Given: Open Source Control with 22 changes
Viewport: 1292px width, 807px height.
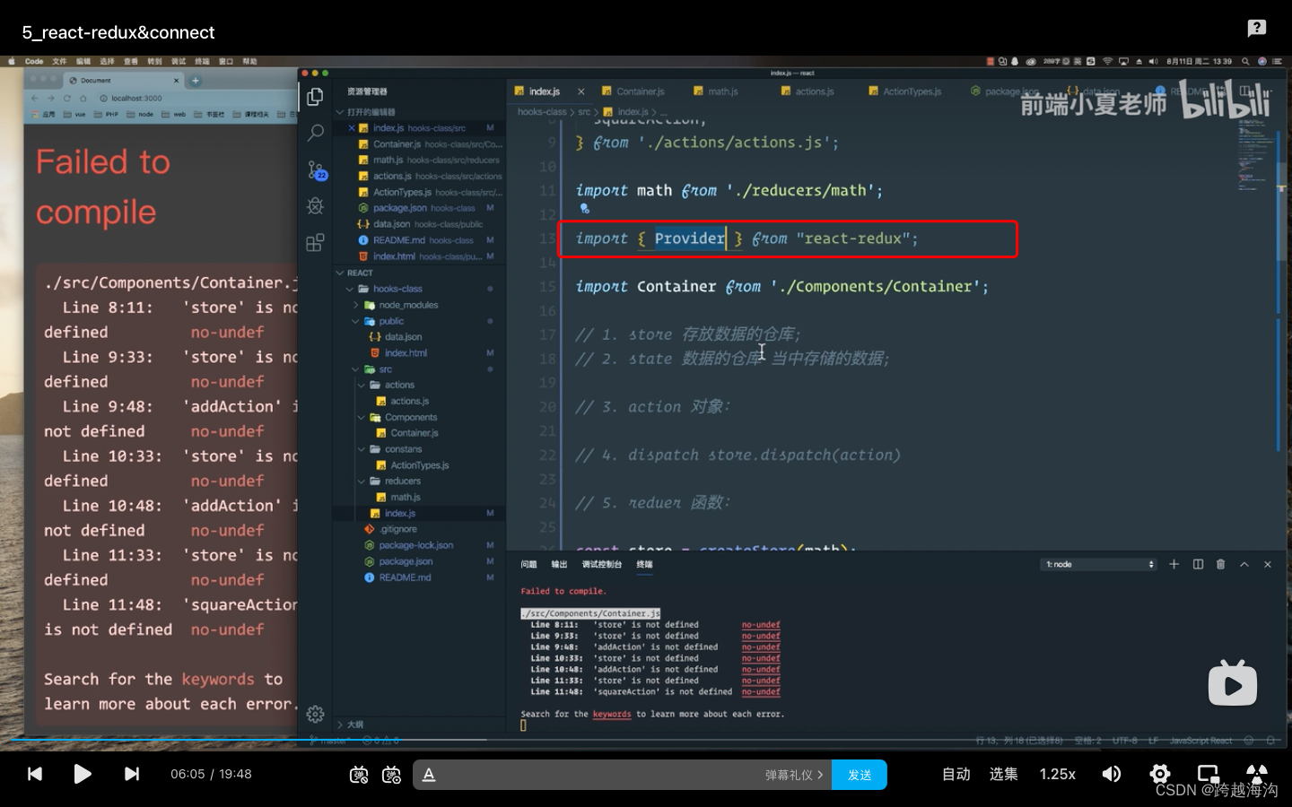Looking at the screenshot, I should coord(316,169).
